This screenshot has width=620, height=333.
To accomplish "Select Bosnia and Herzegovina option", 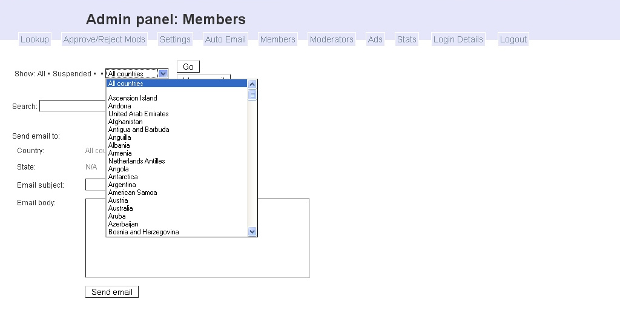I will coord(143,232).
